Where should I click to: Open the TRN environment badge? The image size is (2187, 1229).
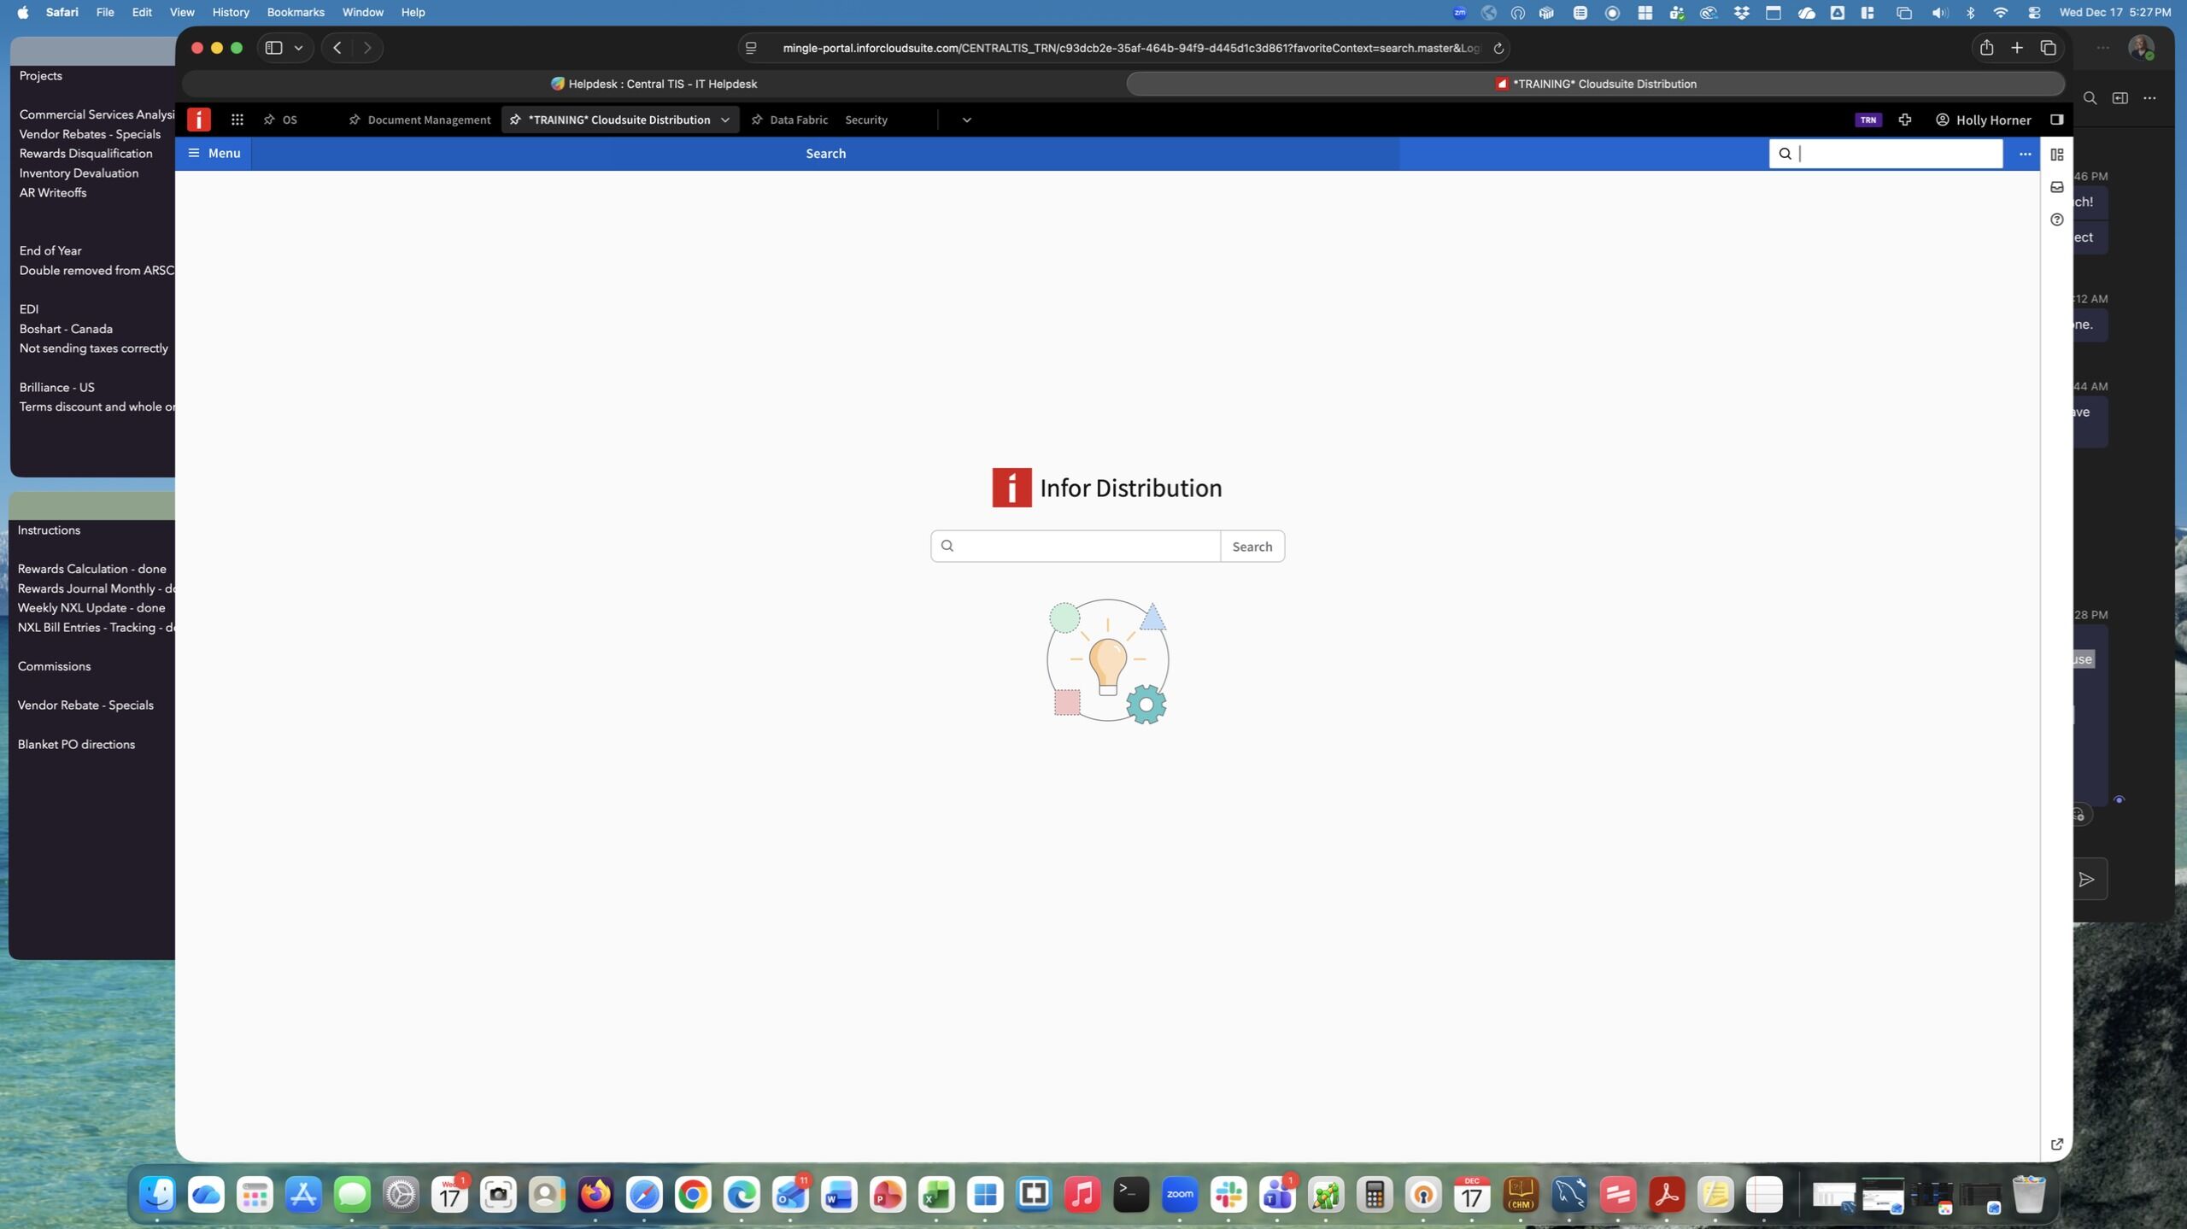(1868, 120)
